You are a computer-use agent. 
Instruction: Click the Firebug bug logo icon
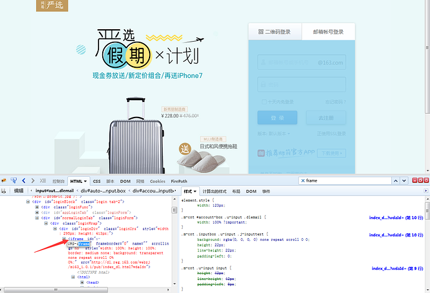(x=4, y=181)
